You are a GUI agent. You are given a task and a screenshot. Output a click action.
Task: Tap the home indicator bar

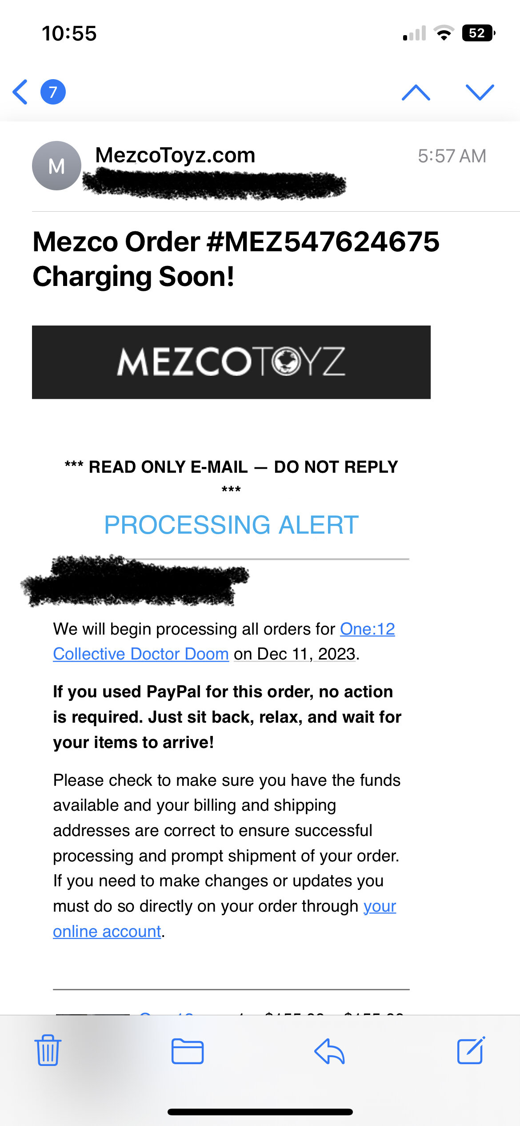(260, 1112)
